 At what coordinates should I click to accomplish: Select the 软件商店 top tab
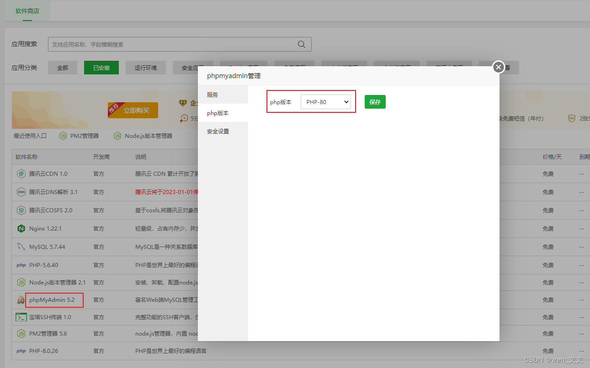pyautogui.click(x=27, y=11)
